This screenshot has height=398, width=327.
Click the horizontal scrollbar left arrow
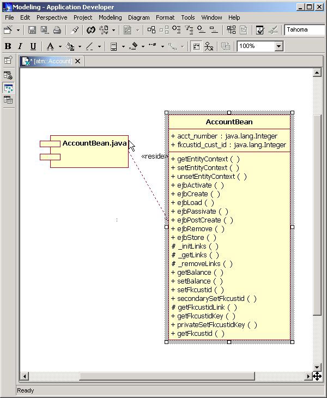[25, 376]
